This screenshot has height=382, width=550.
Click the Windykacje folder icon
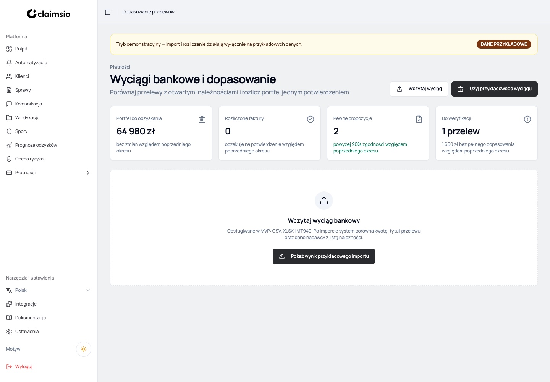(x=9, y=118)
